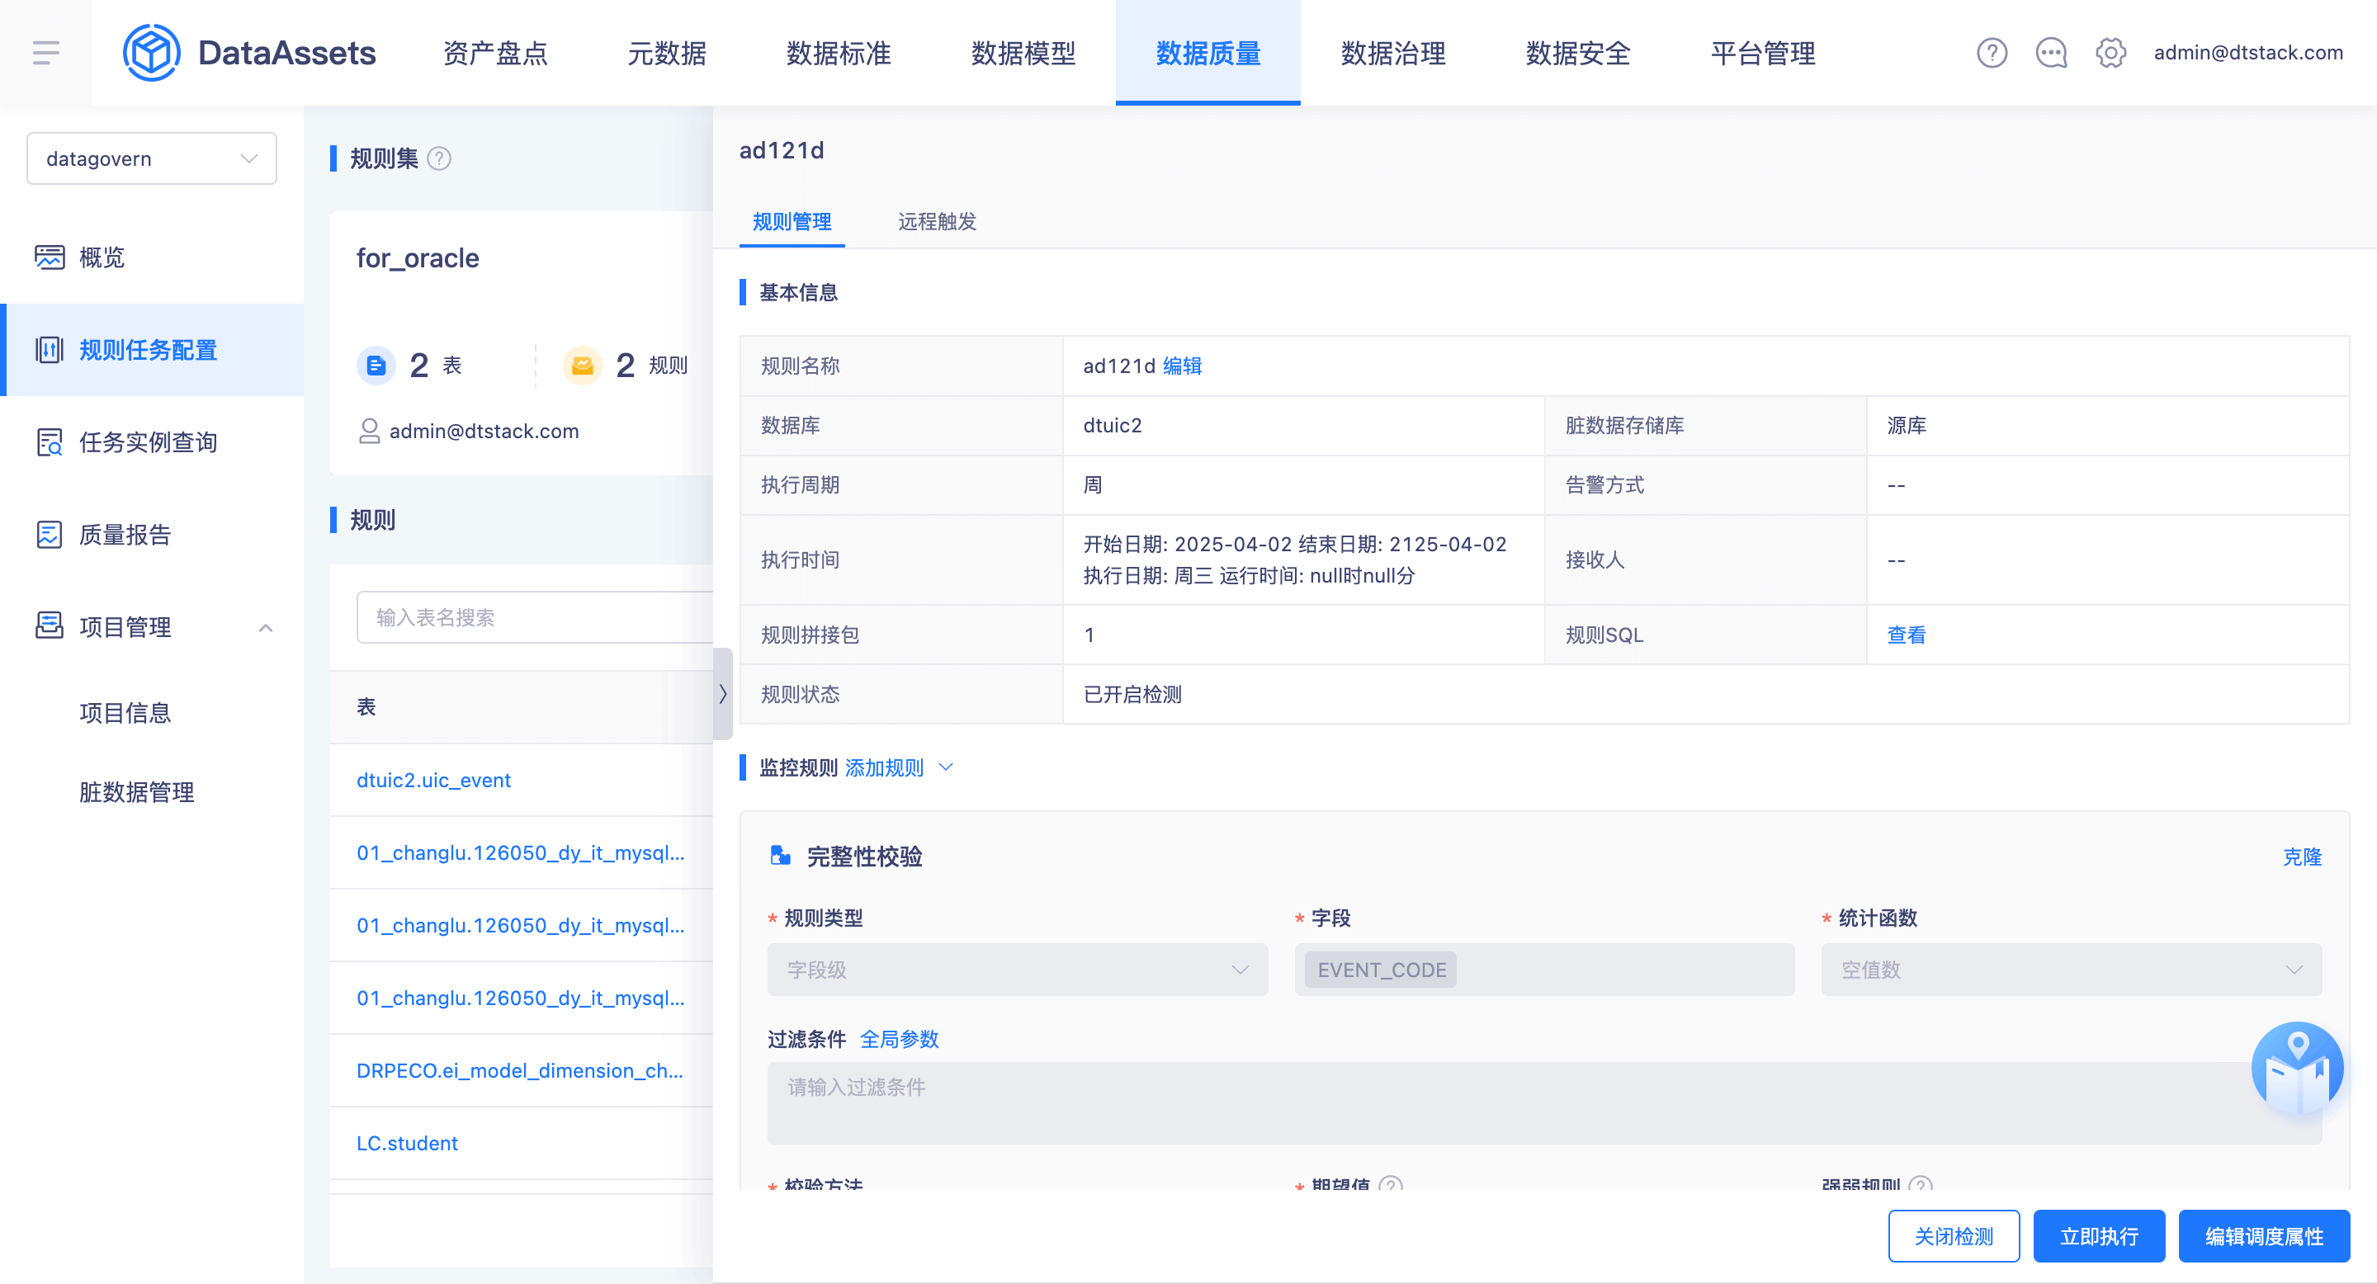
Task: Open 脏数据管理 submenu item
Action: coord(136,792)
